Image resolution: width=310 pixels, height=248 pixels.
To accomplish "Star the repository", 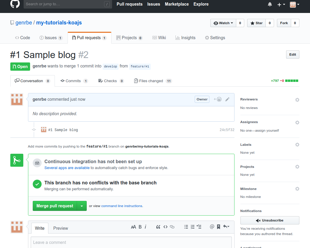I will pyautogui.click(x=256, y=23).
